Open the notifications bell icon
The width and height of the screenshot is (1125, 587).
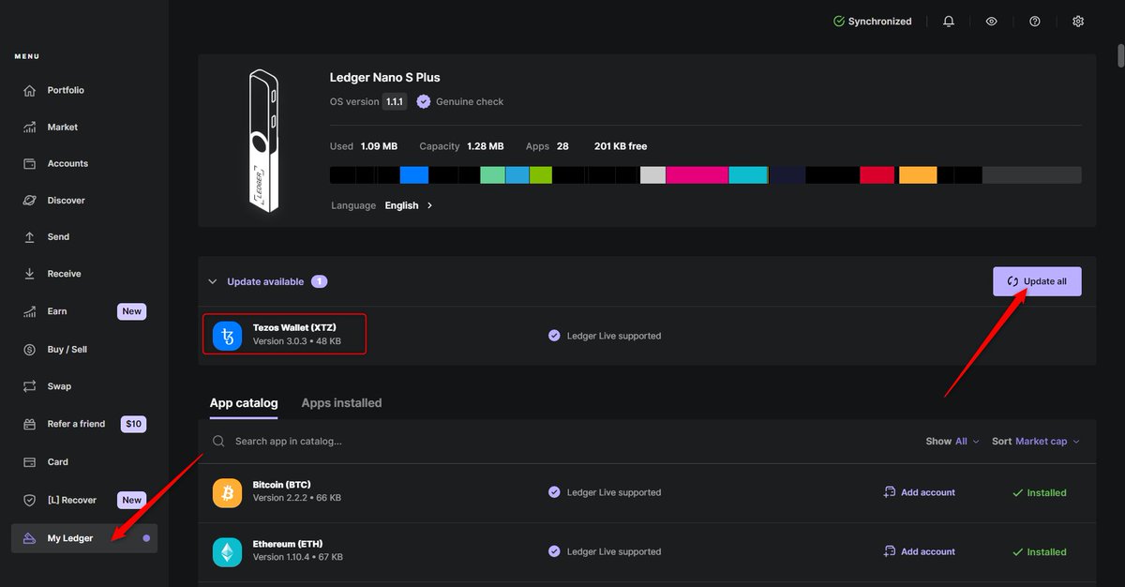(x=948, y=21)
